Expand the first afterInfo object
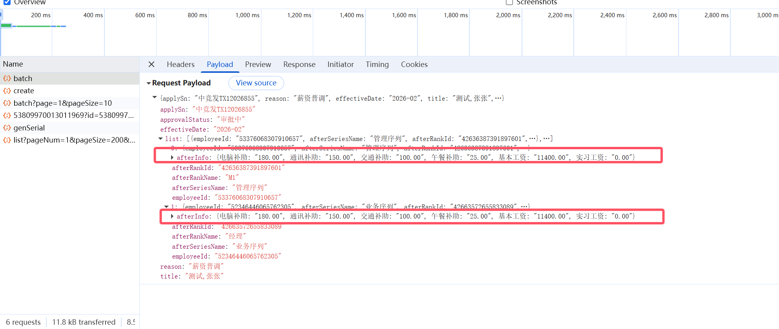The width and height of the screenshot is (779, 329). point(172,157)
